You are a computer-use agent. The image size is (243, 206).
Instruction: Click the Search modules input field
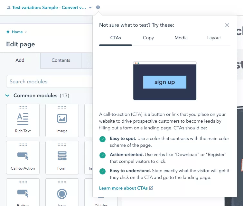click(x=48, y=81)
